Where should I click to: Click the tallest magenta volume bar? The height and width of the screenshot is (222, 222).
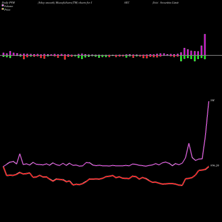point(205,45)
